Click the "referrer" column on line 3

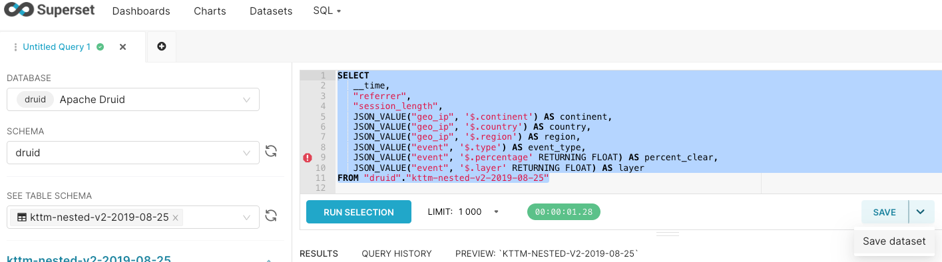pos(379,96)
